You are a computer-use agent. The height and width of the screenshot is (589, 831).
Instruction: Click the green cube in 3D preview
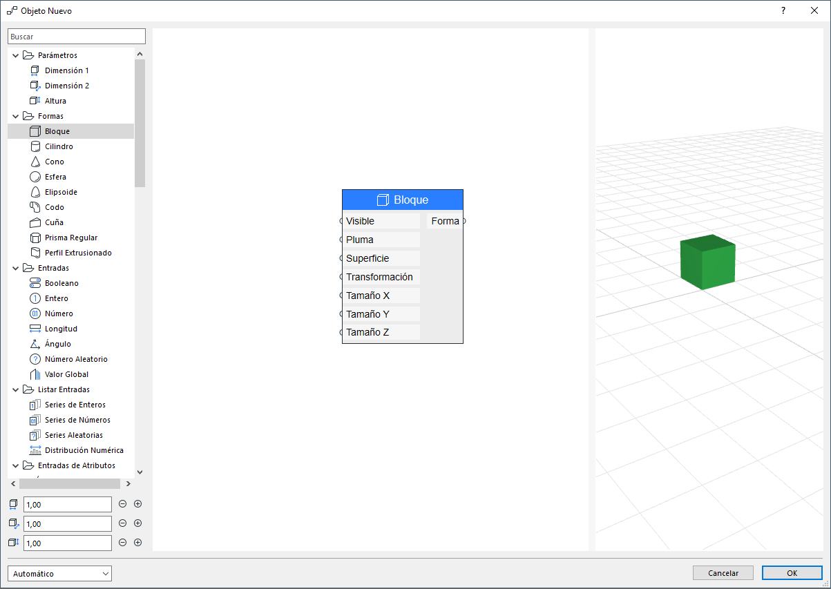tap(707, 262)
